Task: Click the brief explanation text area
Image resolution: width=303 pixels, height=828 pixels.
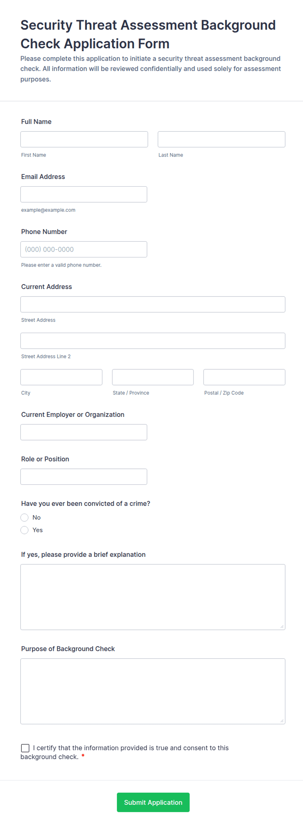Action: [x=153, y=597]
